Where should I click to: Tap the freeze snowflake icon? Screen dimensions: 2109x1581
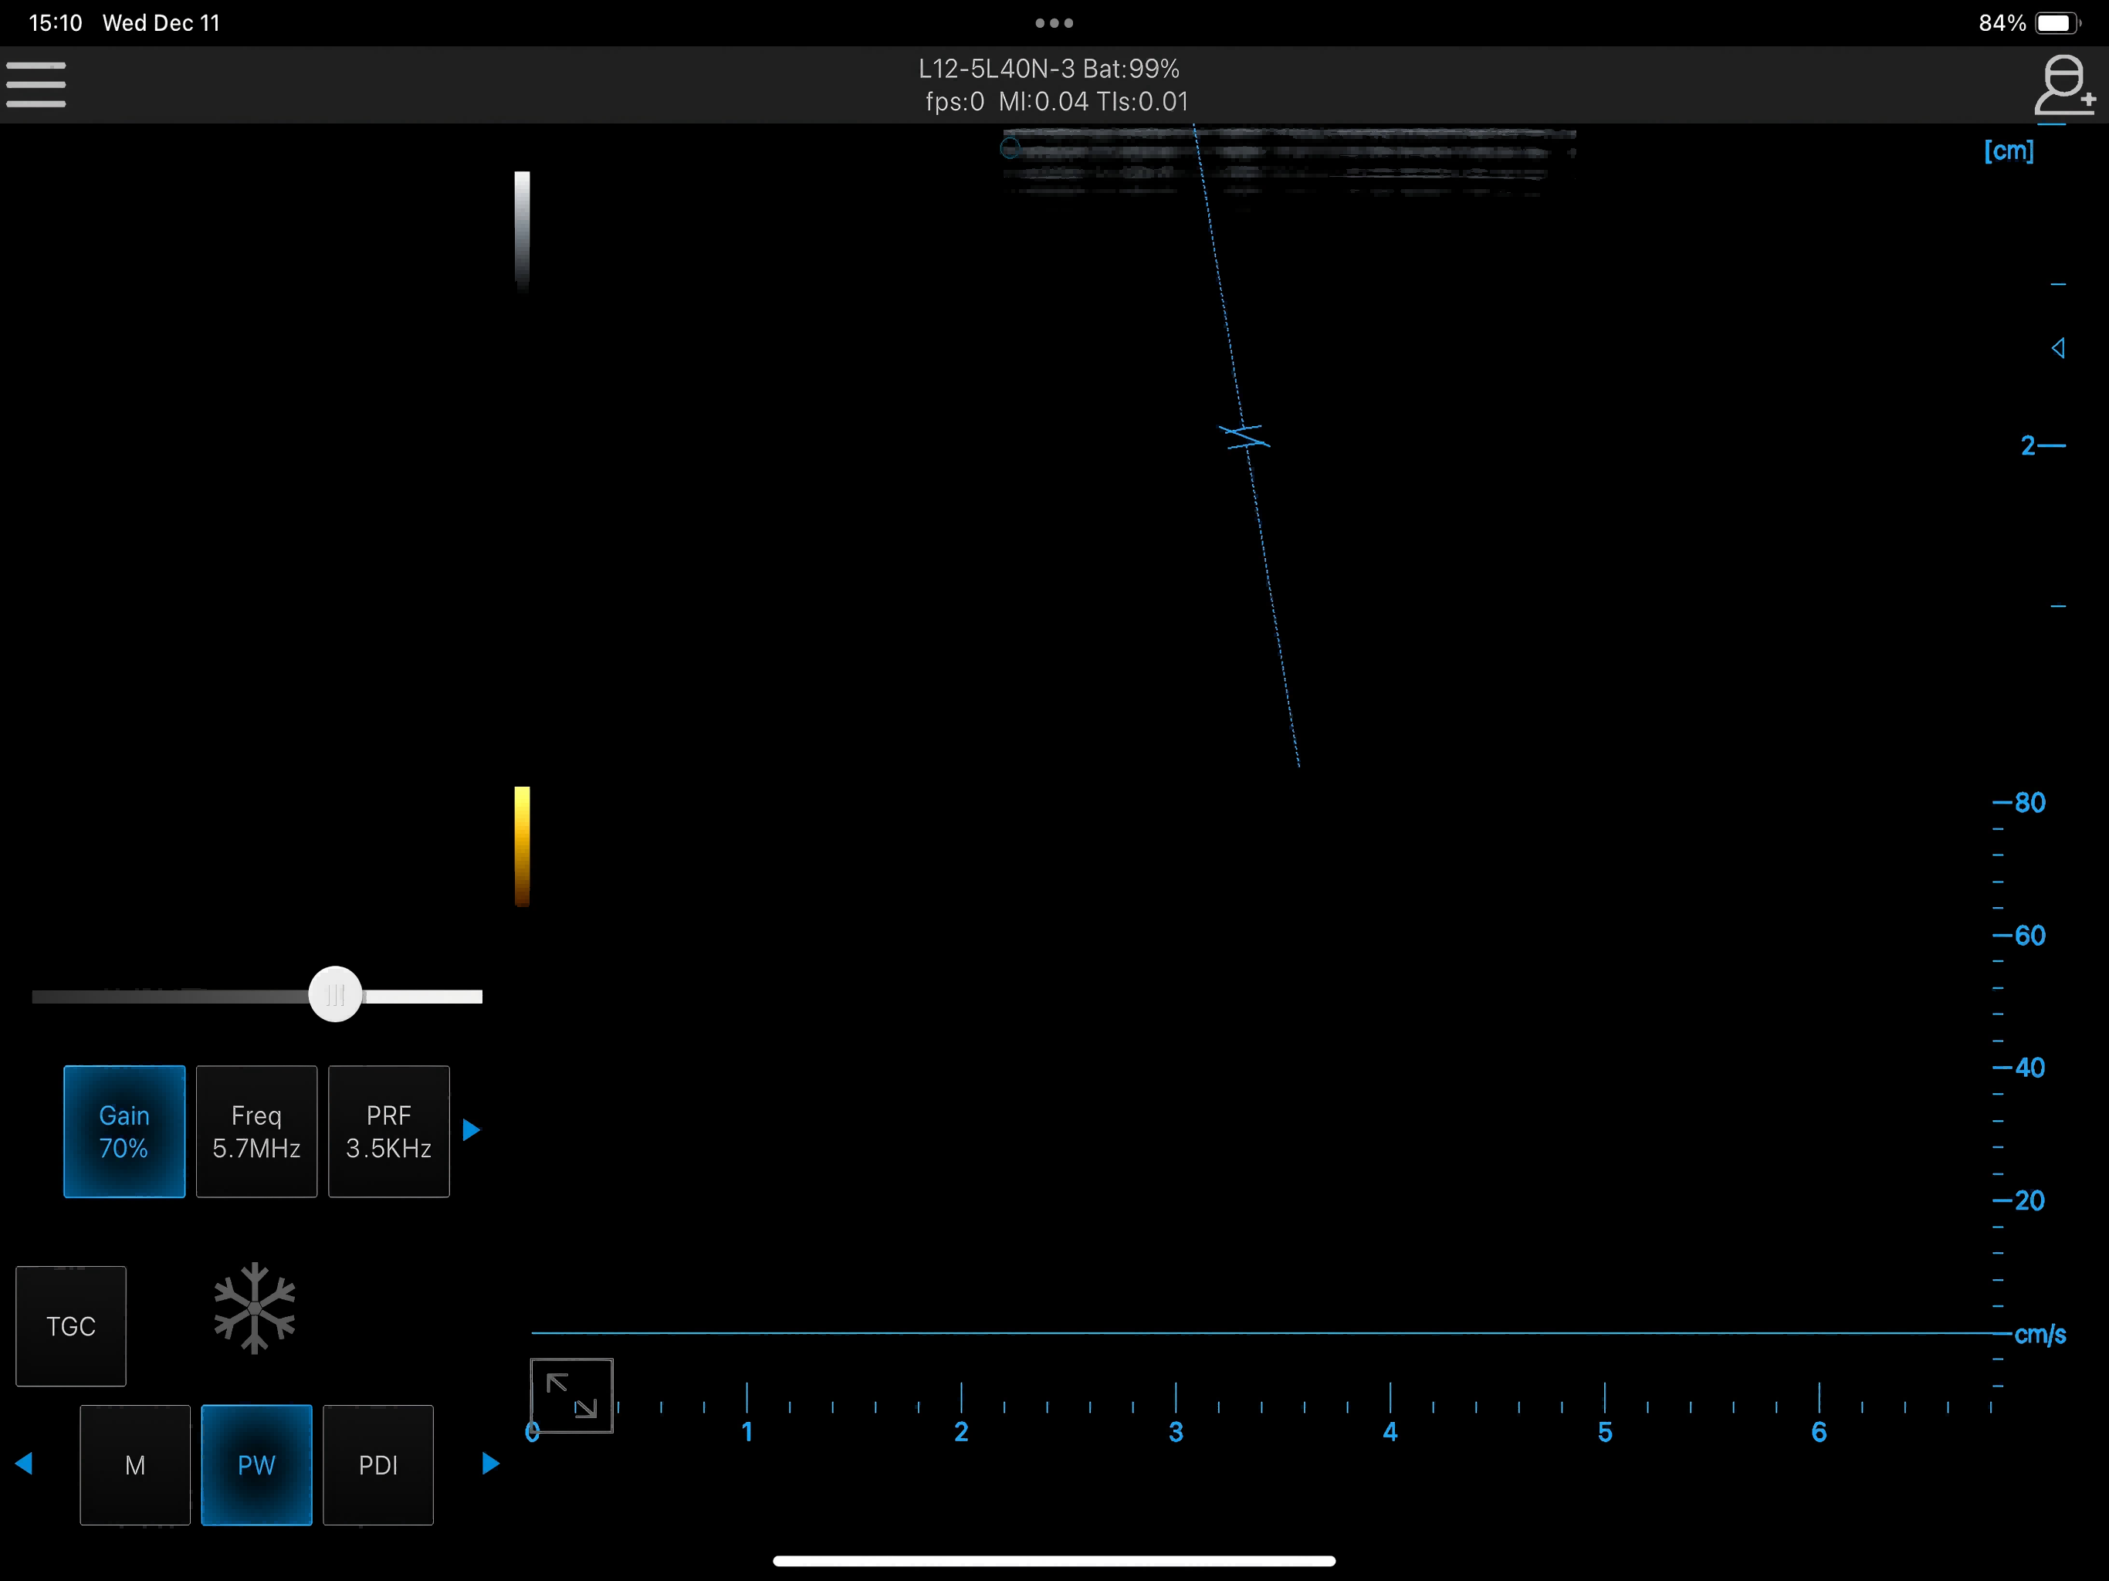click(x=255, y=1307)
